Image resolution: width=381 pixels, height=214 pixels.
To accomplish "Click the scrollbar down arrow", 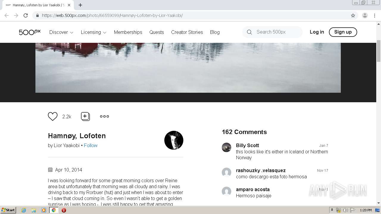I will (379, 203).
